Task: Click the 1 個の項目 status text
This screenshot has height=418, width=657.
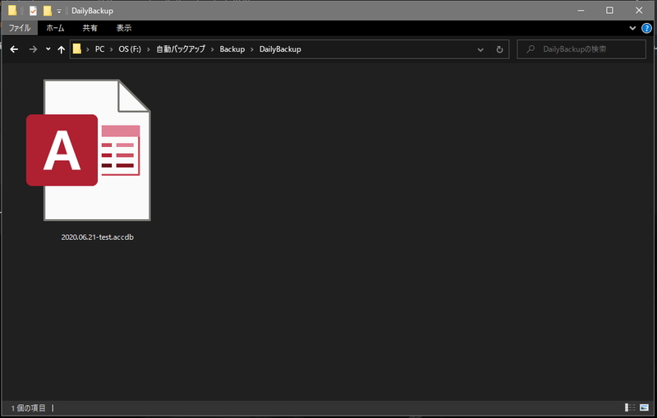Action: pos(29,408)
